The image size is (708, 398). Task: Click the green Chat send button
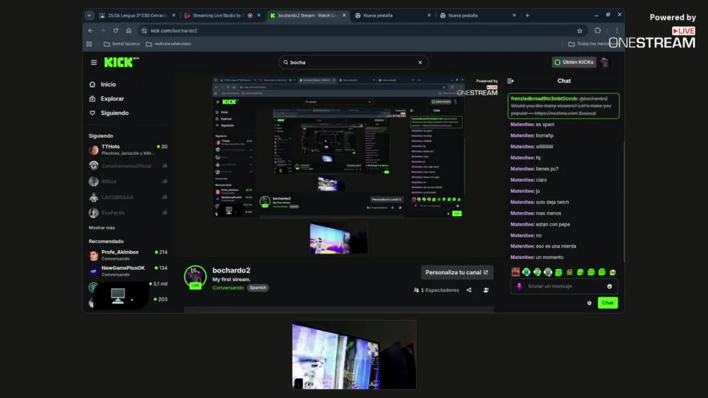(607, 303)
